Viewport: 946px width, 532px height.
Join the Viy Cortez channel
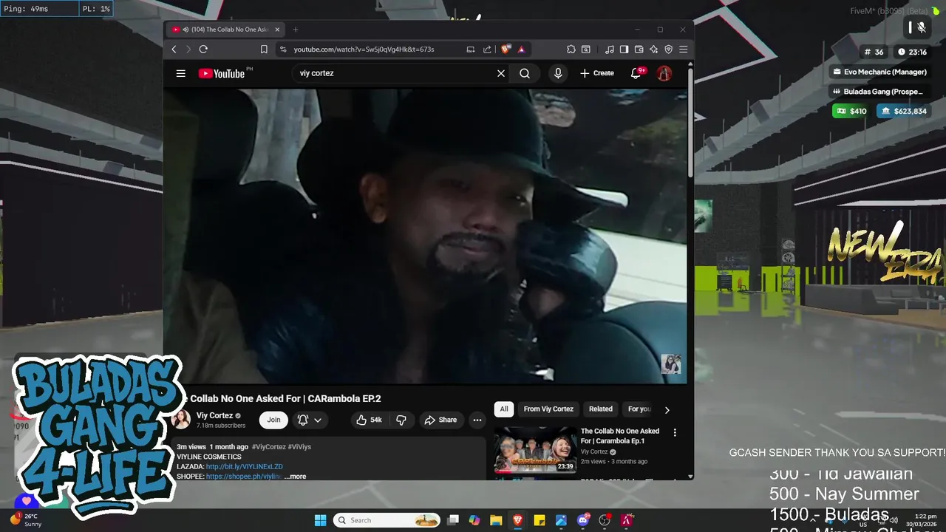(x=273, y=420)
